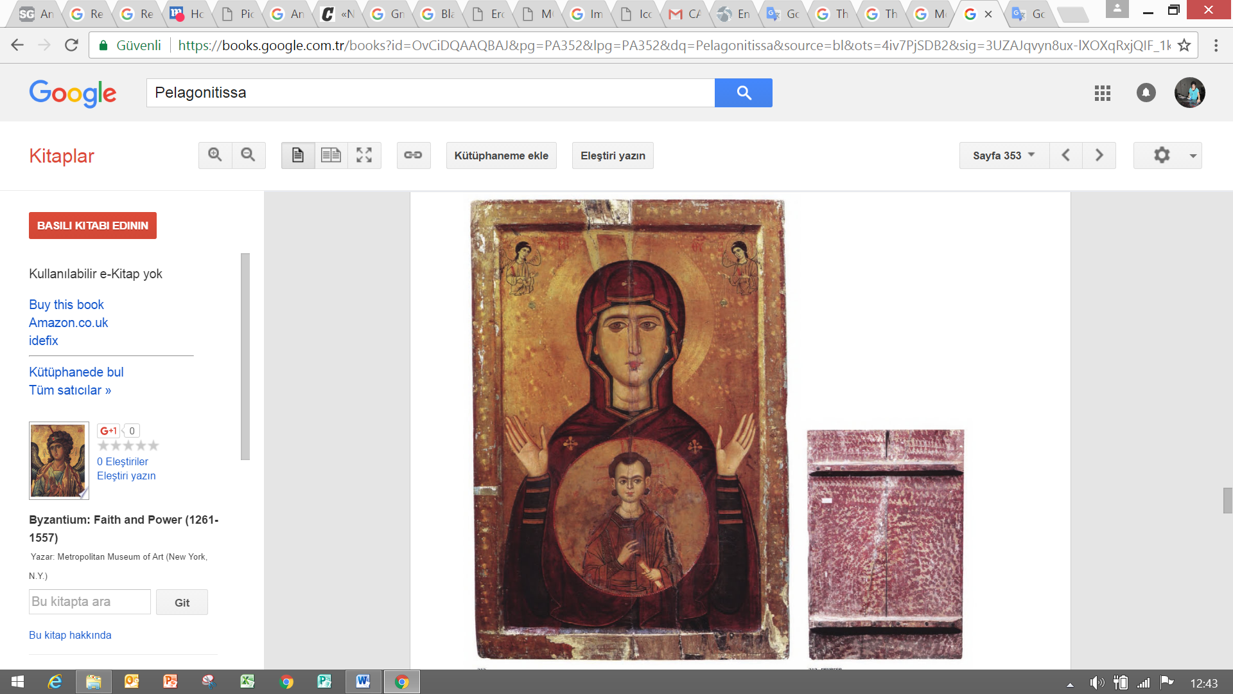Click the volume speaker tray icon

pyautogui.click(x=1097, y=682)
